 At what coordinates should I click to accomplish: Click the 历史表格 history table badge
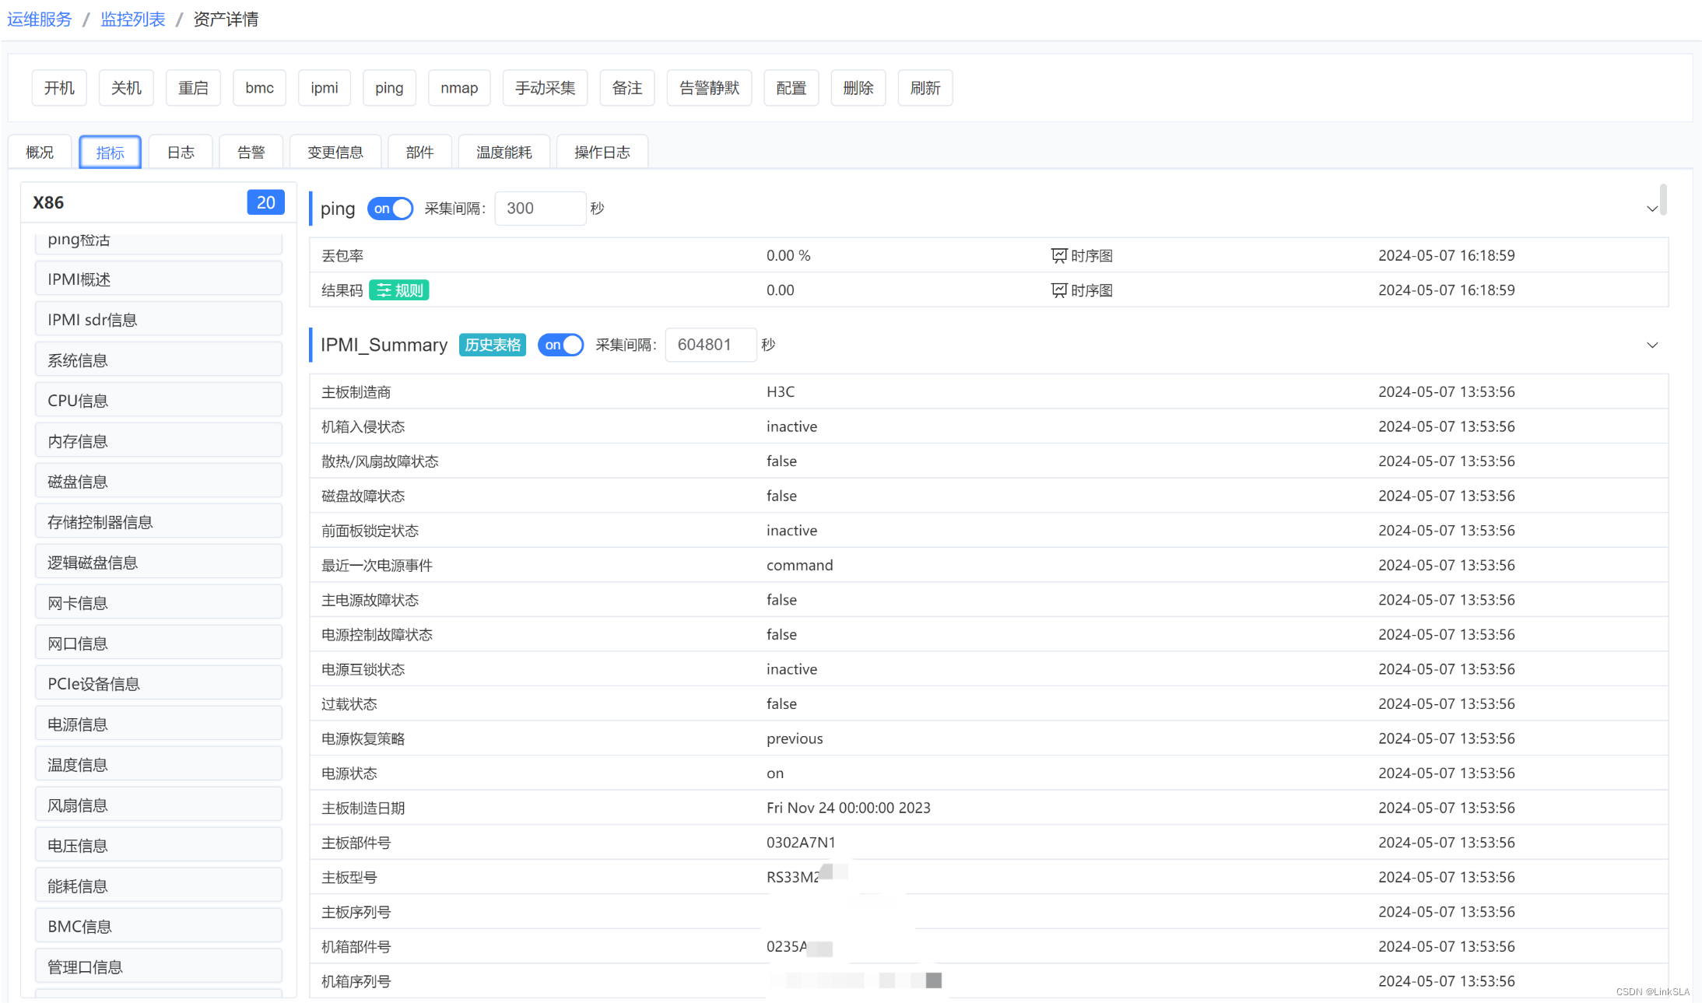492,345
